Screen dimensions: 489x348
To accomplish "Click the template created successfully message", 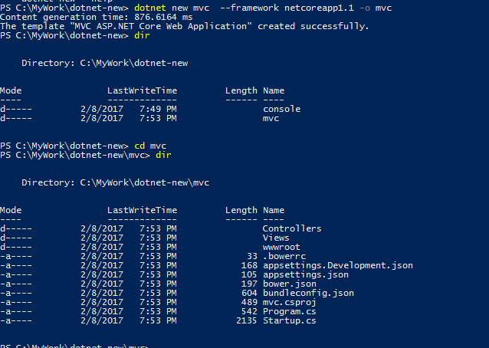I will [x=184, y=26].
